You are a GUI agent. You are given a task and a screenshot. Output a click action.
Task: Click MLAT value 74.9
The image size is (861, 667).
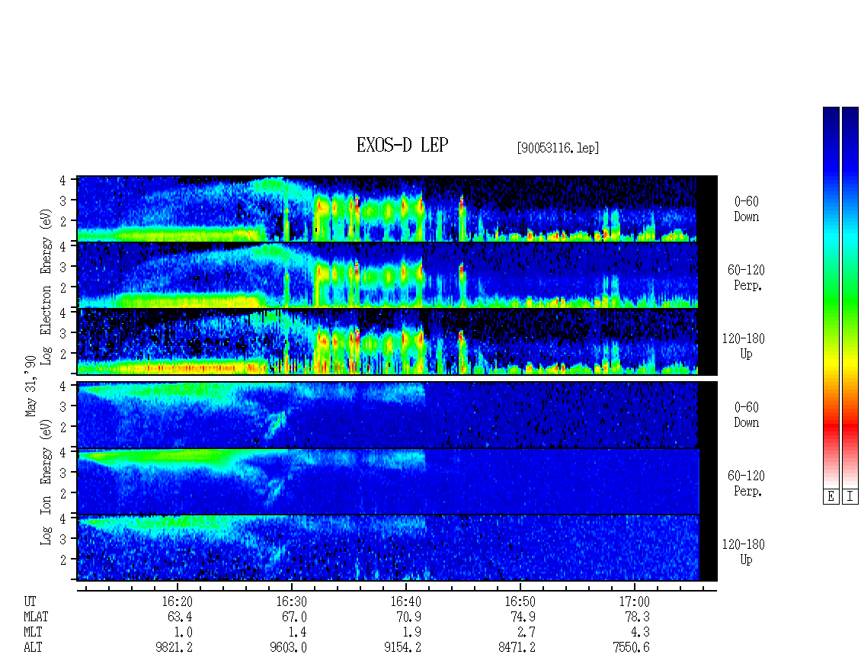(522, 617)
